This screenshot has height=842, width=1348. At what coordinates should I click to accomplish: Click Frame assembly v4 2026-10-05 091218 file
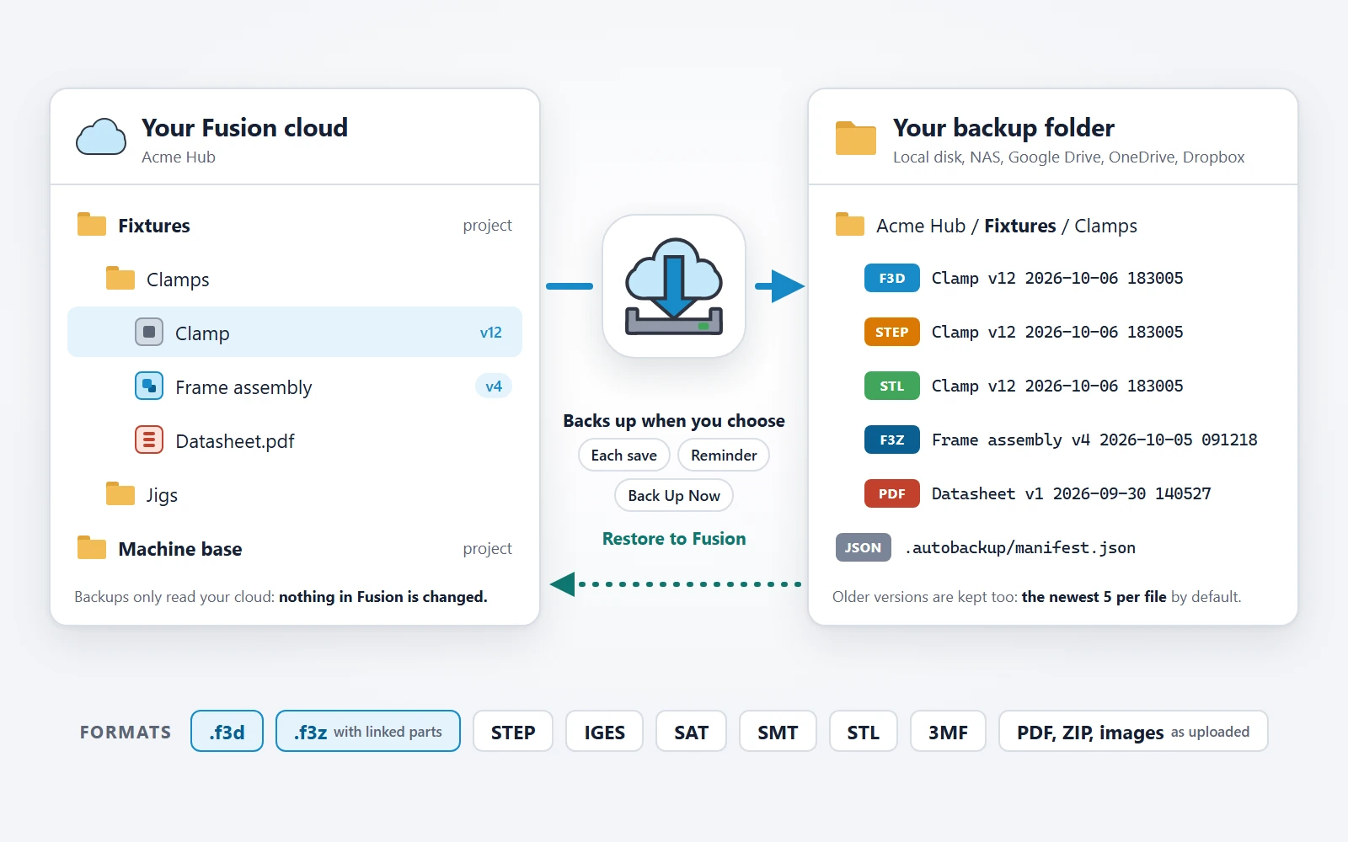point(1094,440)
